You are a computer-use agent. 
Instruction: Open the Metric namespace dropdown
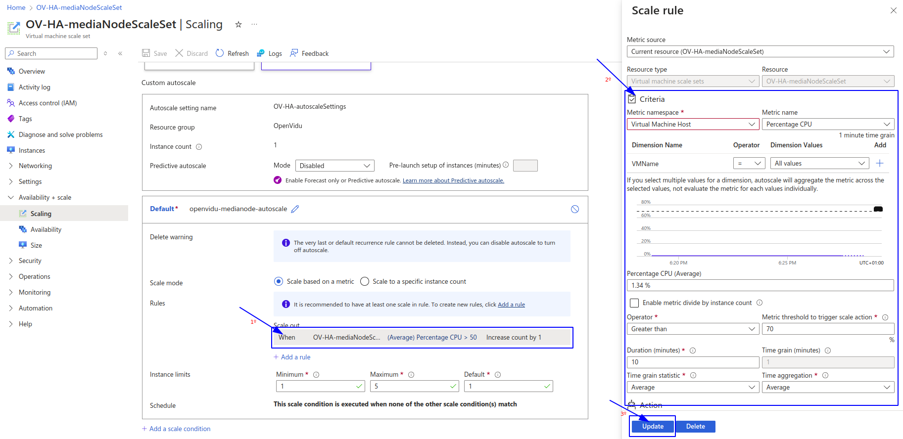pyautogui.click(x=693, y=125)
